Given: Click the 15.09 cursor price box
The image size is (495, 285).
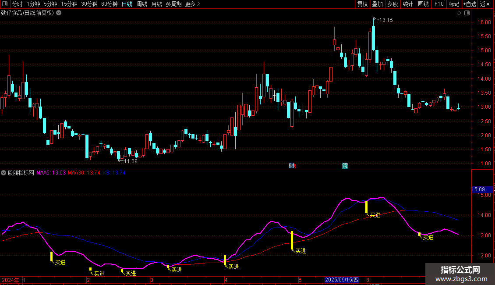Looking at the screenshot, I should coord(482,189).
